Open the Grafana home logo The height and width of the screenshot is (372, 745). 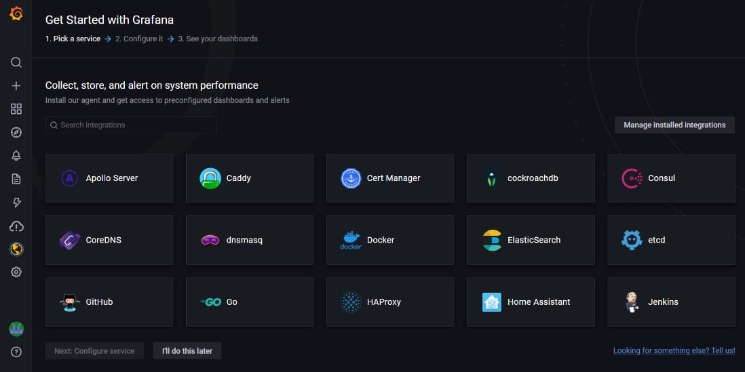pos(16,14)
